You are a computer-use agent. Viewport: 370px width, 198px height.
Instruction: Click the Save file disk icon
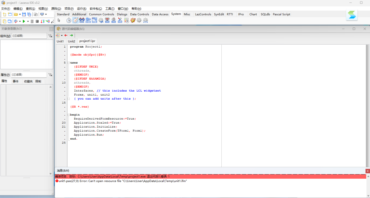[x=24, y=14]
